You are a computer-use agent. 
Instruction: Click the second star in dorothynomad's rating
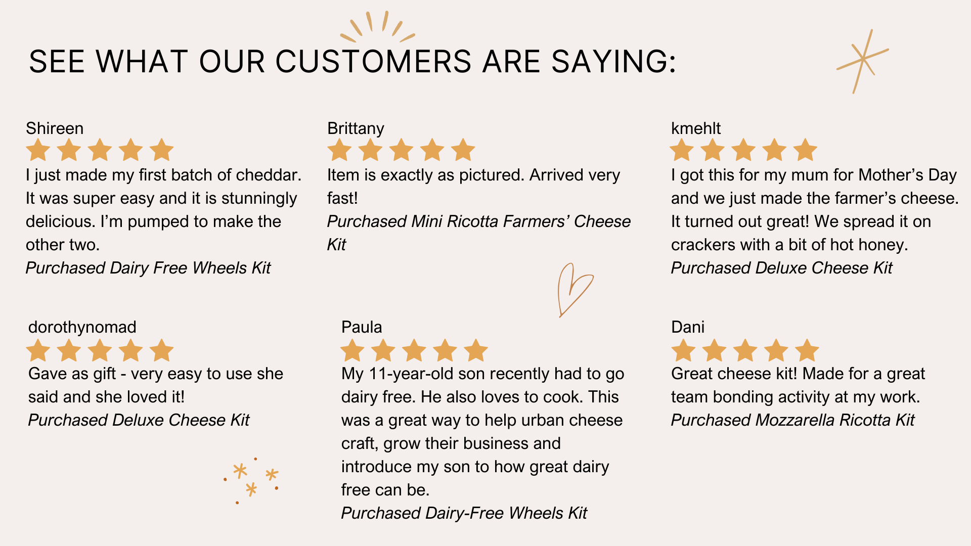point(69,350)
